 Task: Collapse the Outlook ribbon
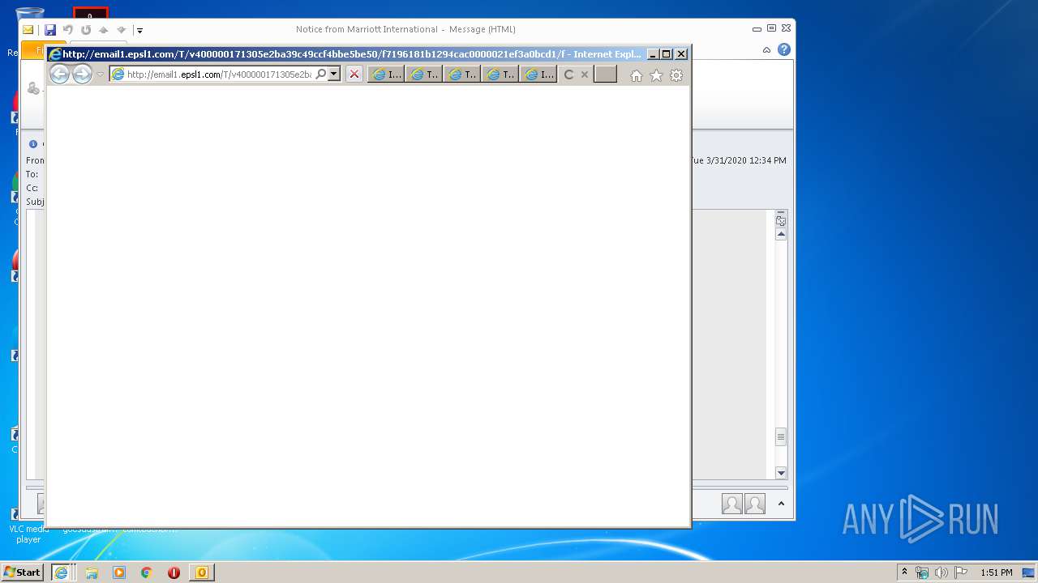point(766,49)
